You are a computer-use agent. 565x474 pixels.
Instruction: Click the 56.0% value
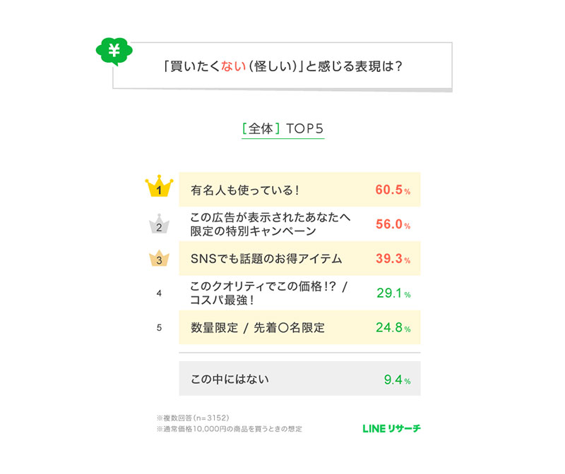point(392,224)
